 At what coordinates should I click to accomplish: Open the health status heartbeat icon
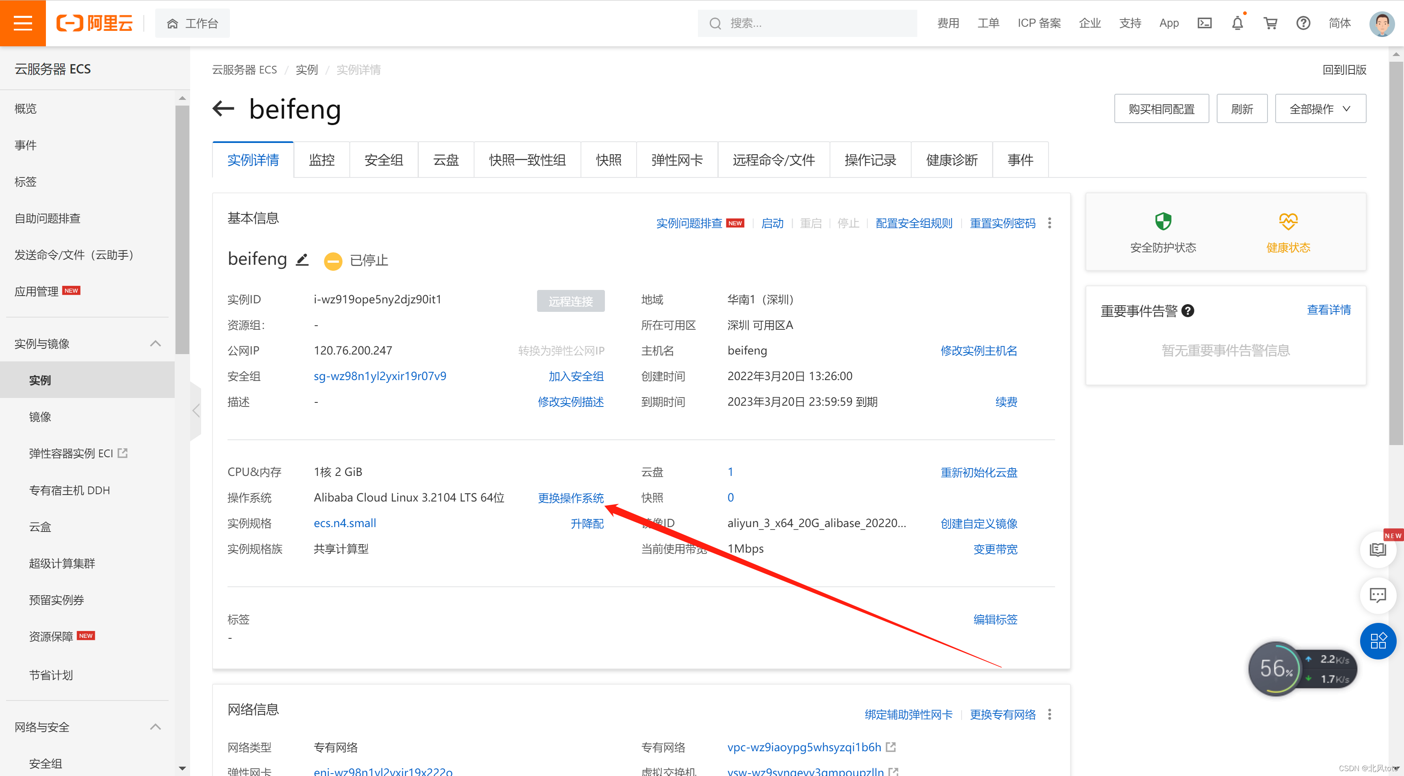coord(1288,222)
